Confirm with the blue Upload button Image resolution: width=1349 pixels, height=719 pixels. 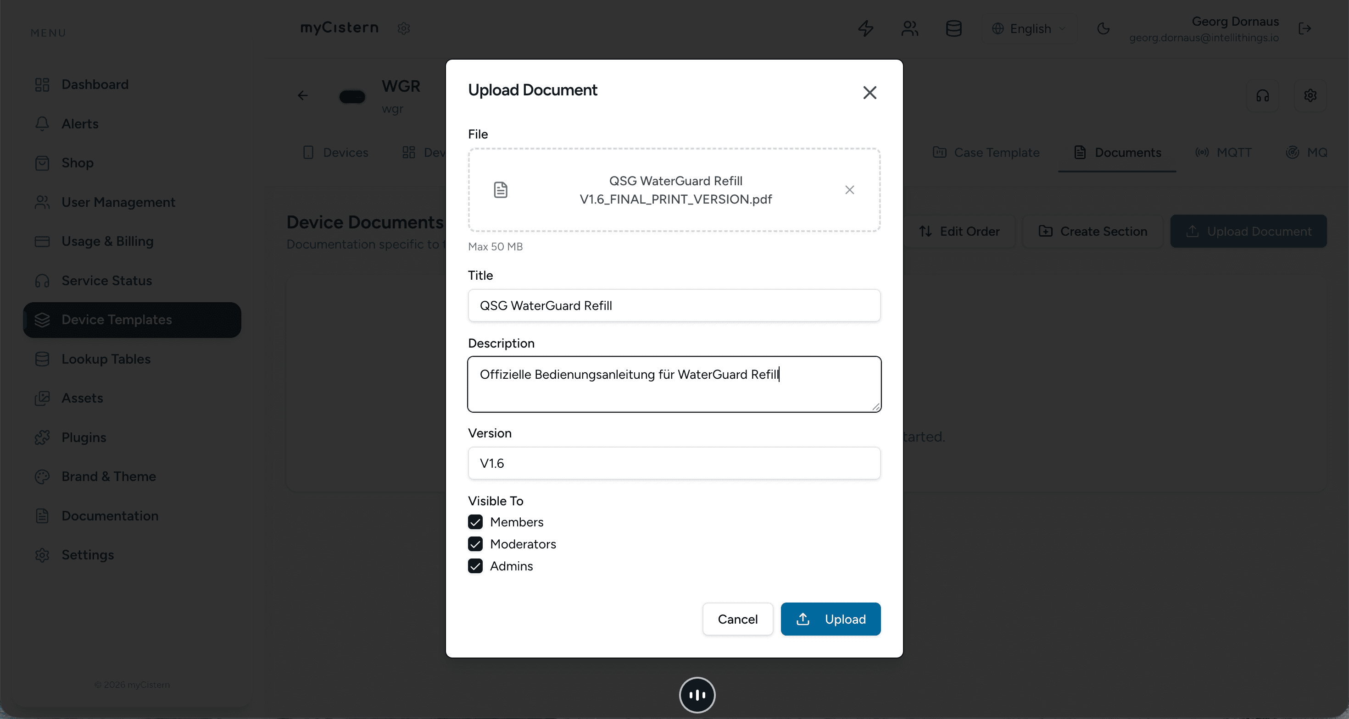pyautogui.click(x=831, y=619)
